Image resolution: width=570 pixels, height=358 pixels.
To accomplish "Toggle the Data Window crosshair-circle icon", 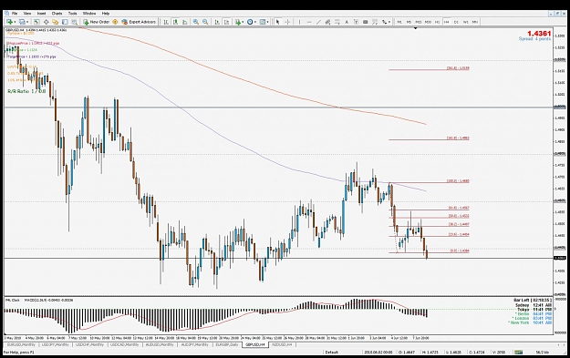I will point(47,22).
